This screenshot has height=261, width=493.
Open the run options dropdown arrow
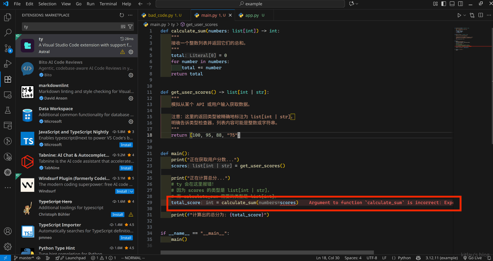click(x=465, y=15)
